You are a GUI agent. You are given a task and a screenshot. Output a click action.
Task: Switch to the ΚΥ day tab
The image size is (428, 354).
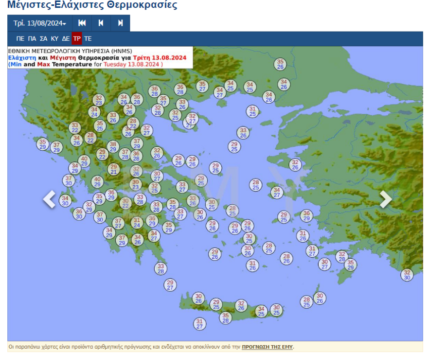point(55,38)
